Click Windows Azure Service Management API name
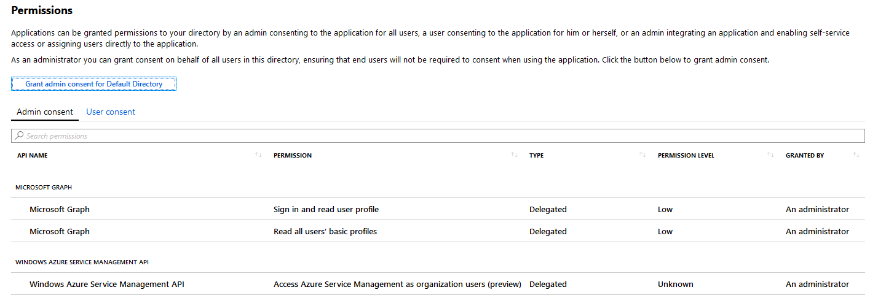The image size is (870, 298). [x=106, y=284]
